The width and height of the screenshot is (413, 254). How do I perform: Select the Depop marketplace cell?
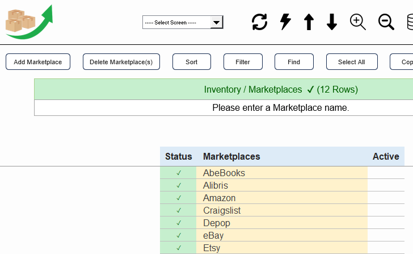pyautogui.click(x=282, y=223)
